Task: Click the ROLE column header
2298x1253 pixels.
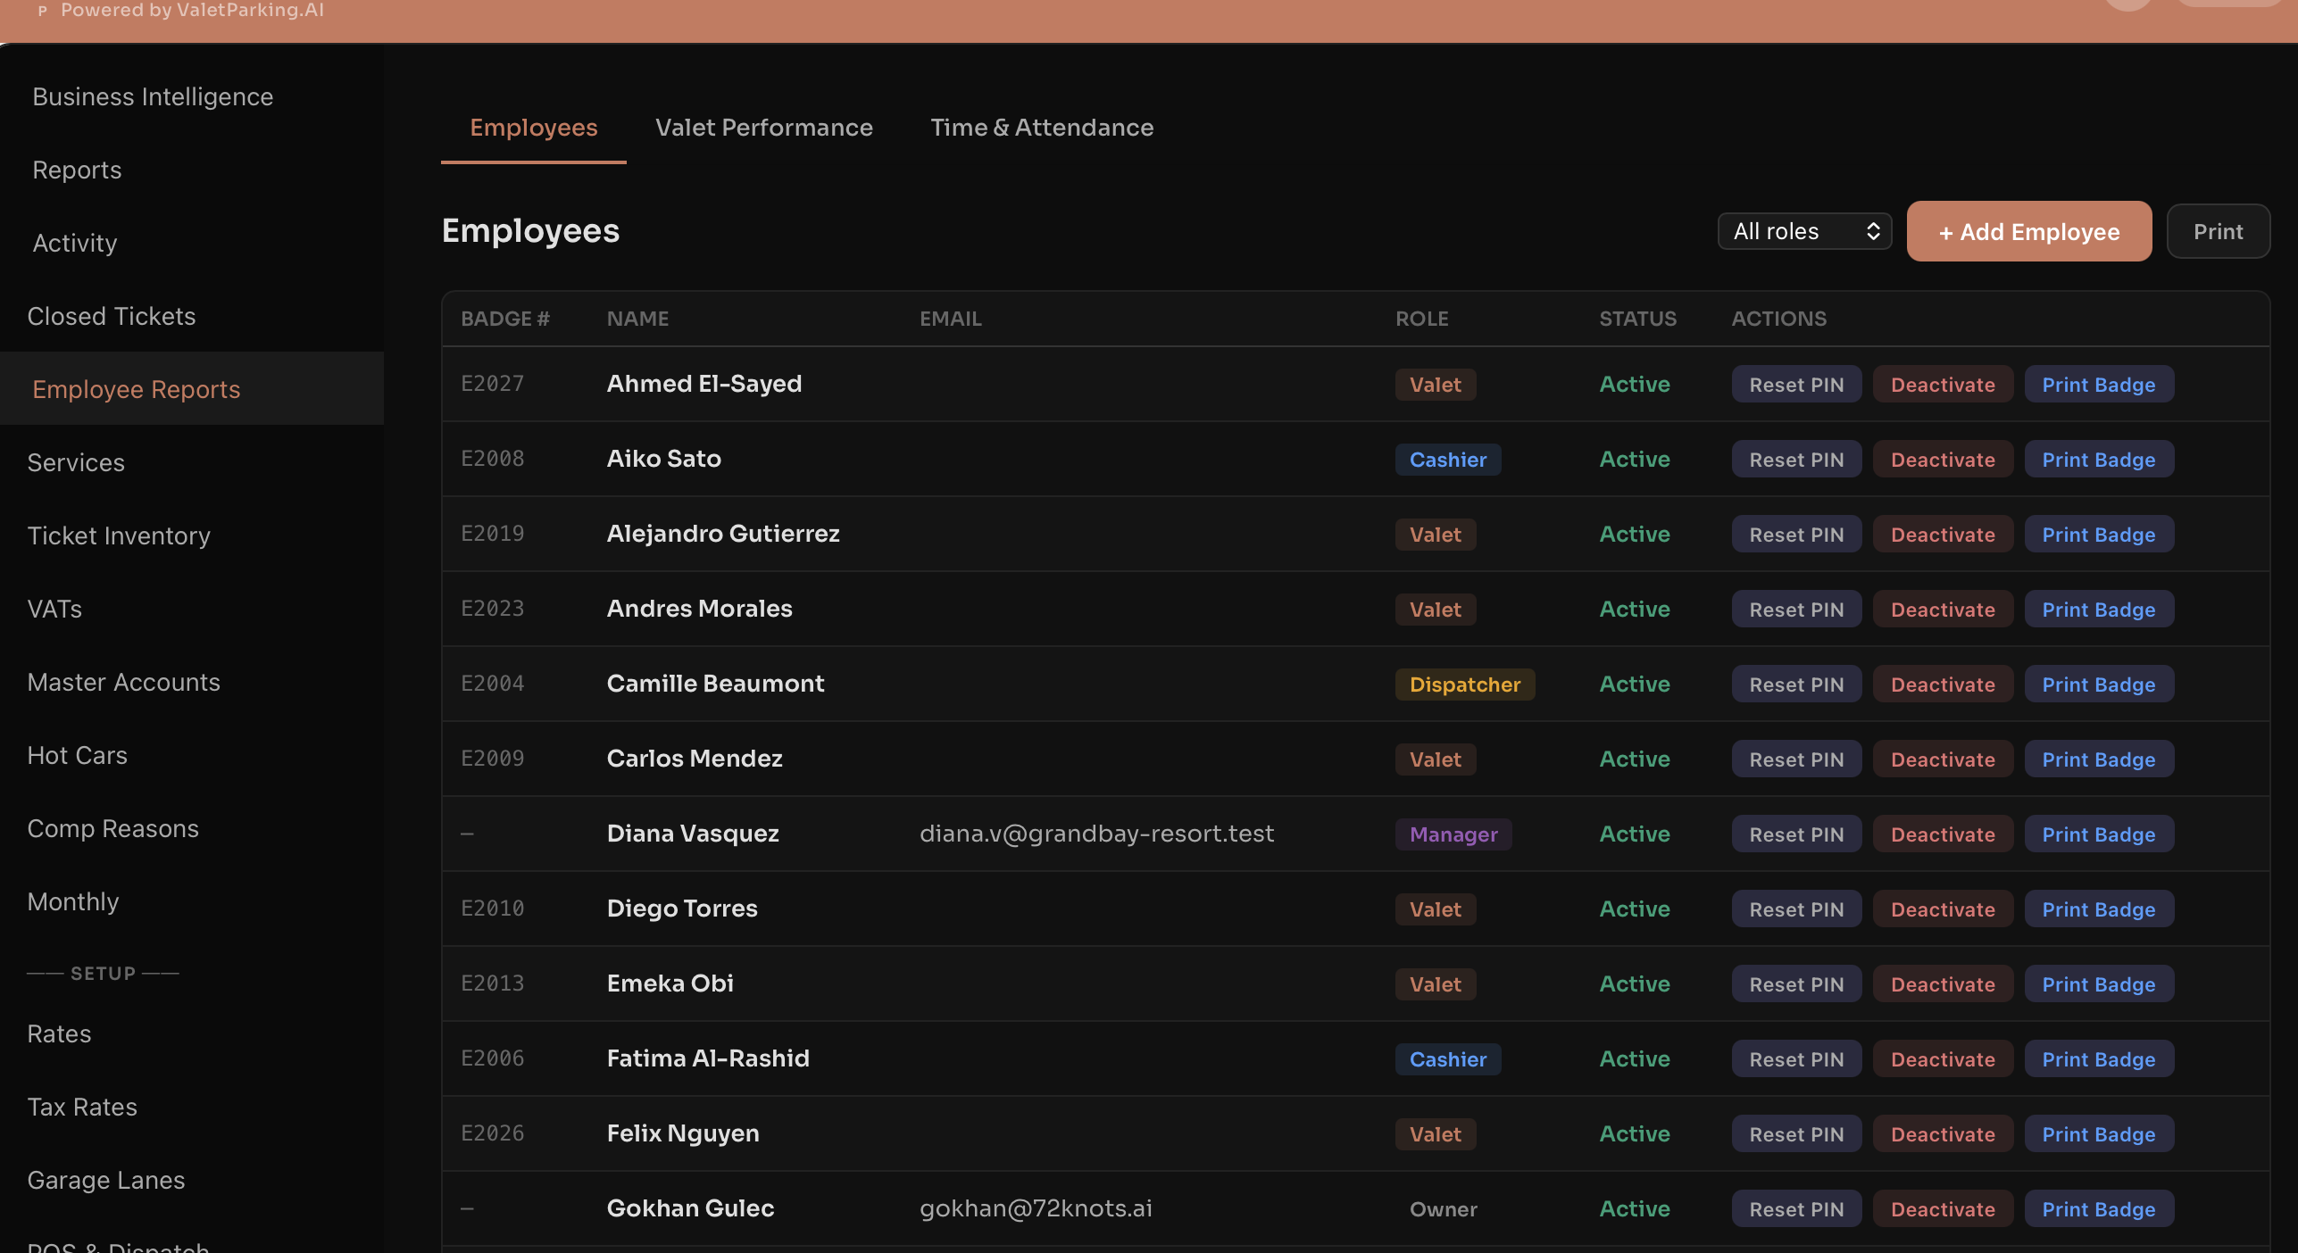Action: click(1421, 319)
